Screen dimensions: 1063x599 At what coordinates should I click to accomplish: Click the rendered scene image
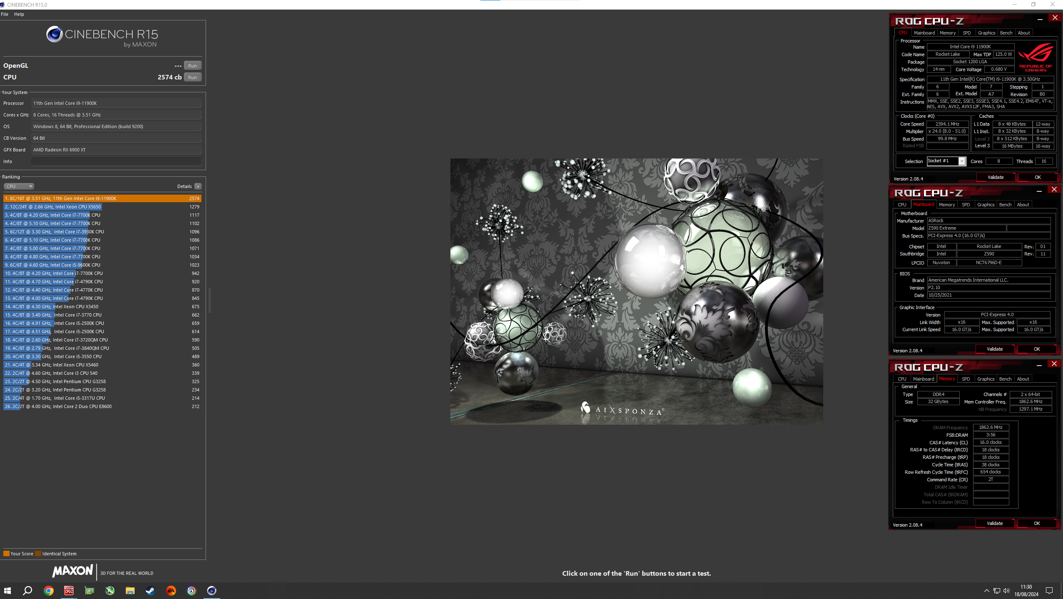636,291
